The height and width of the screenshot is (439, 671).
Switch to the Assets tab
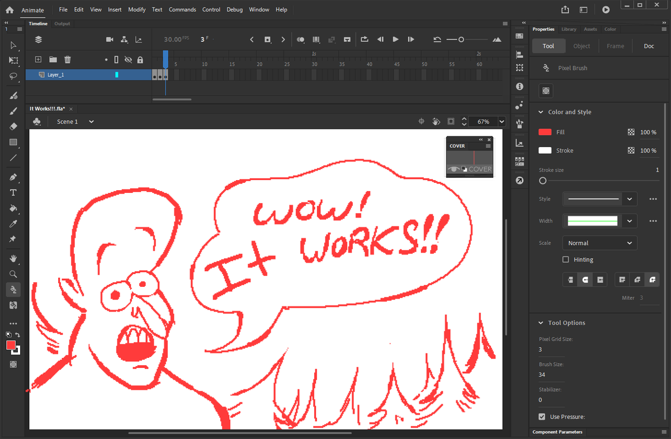[x=590, y=29]
